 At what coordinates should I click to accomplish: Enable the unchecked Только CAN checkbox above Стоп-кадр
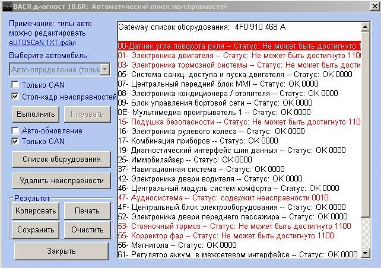click(x=15, y=85)
